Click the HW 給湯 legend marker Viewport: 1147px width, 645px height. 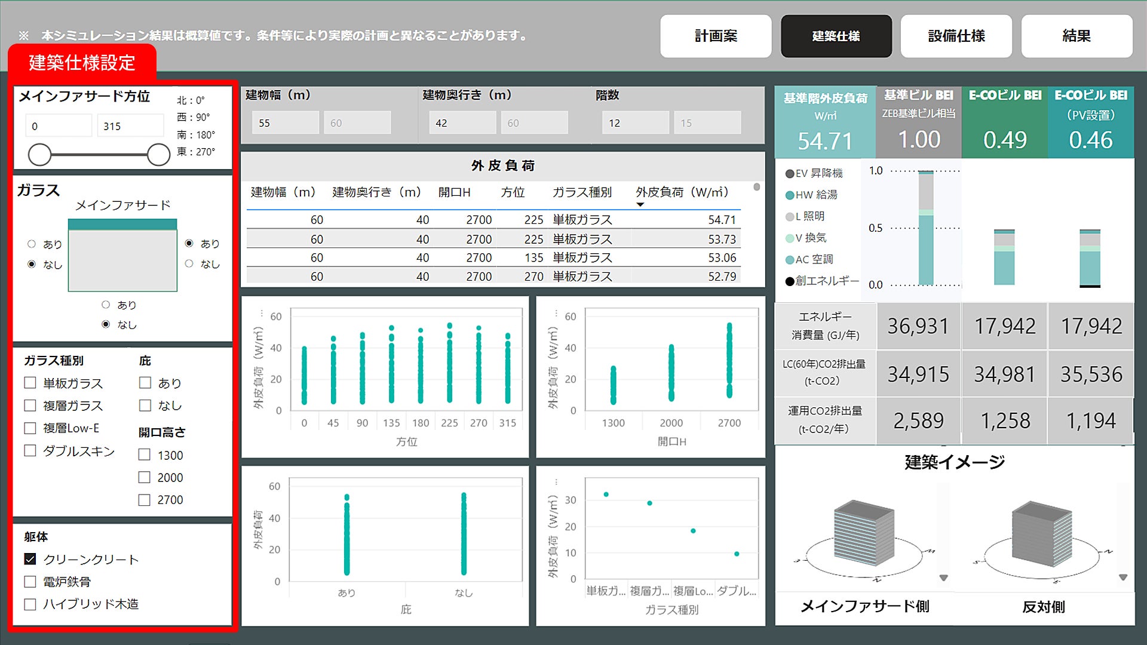(790, 195)
